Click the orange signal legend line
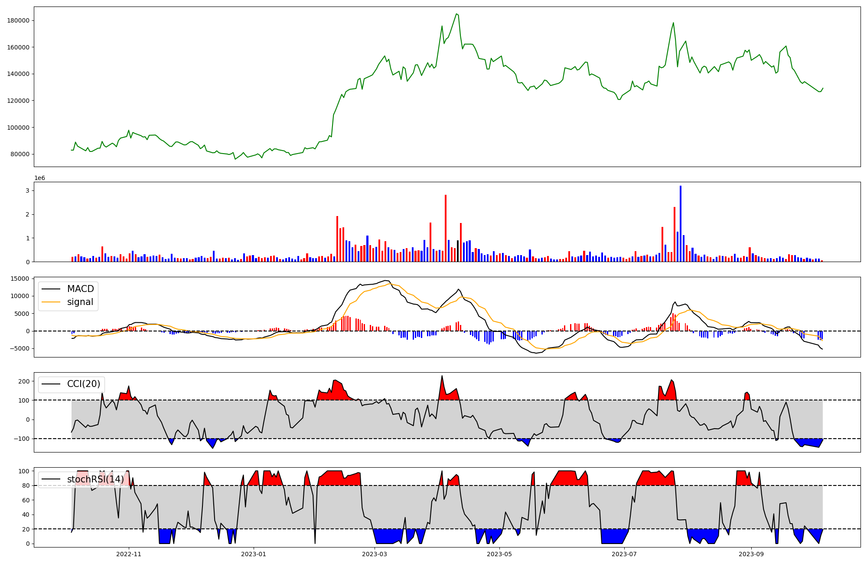Image resolution: width=867 pixels, height=564 pixels. (51, 302)
